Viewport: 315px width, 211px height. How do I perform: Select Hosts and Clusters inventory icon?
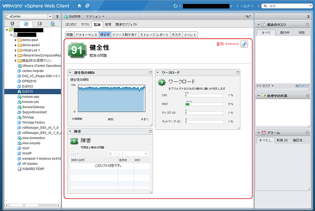tap(12, 24)
